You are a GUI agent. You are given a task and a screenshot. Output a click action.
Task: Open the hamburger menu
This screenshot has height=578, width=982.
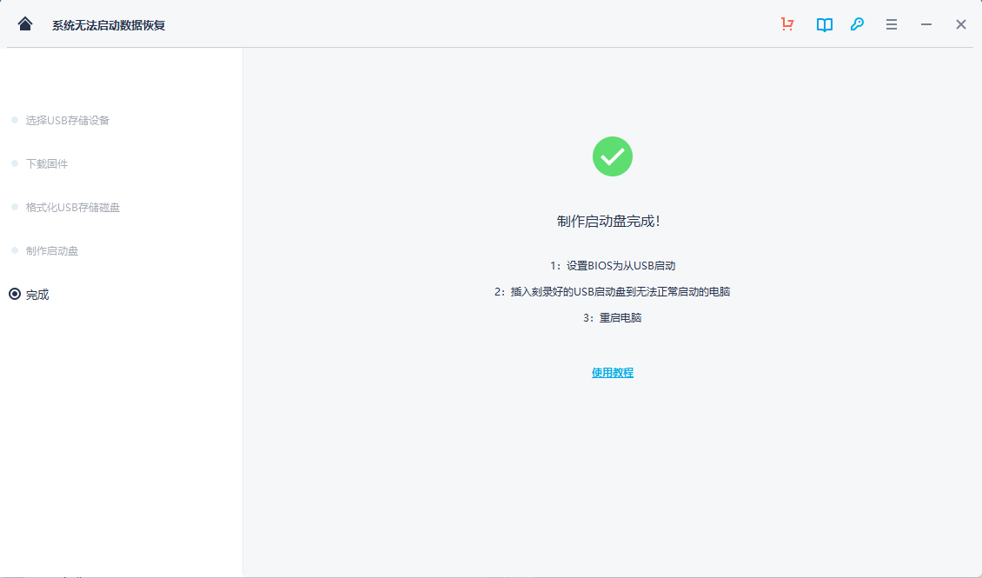[892, 24]
